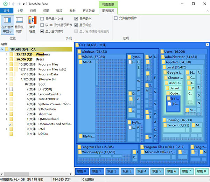Switch to the 更多功能 ribbon tab
210x182 pixels.
point(89,11)
